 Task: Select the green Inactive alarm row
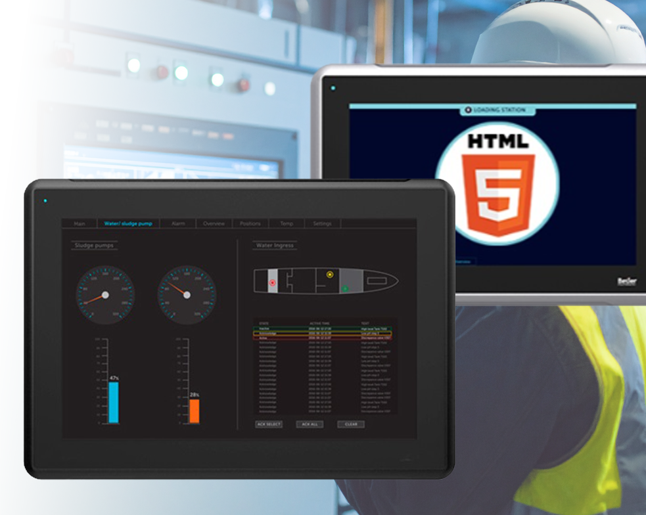322,329
